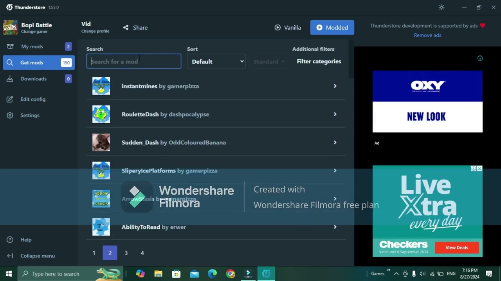Click the question mark icon beside Help
Image resolution: width=501 pixels, height=281 pixels.
(x=10, y=240)
